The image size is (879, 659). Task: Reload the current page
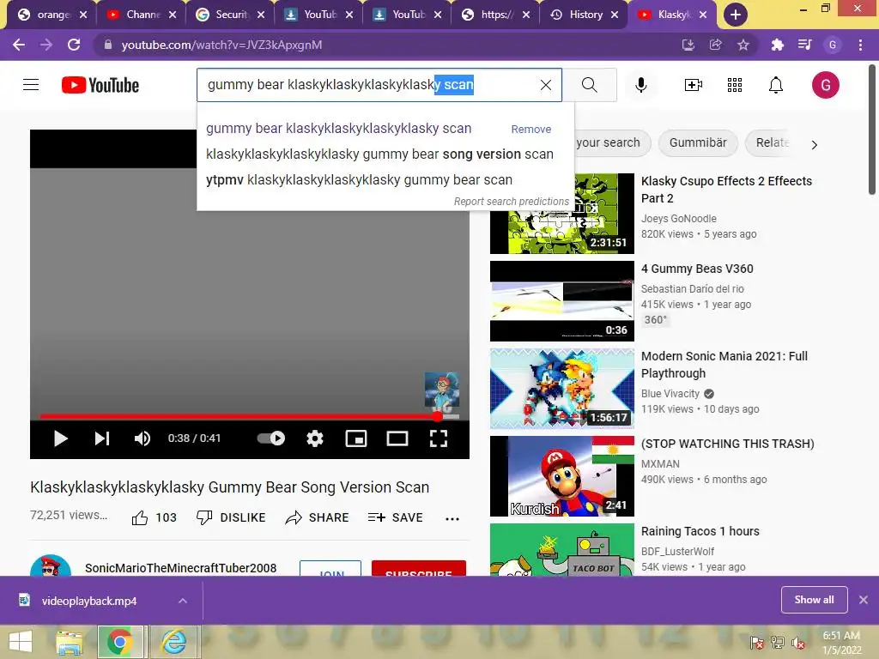click(74, 45)
